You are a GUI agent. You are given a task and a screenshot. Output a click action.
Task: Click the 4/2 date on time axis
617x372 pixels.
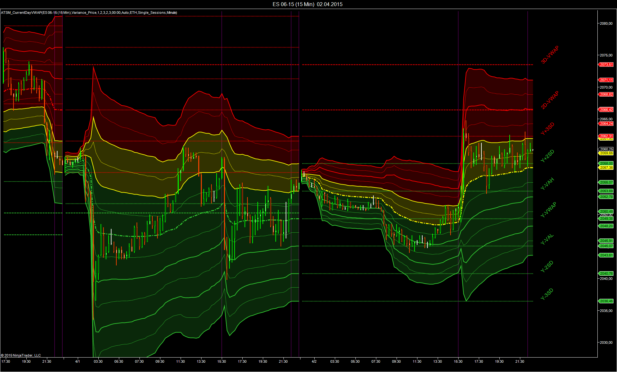coord(314,361)
